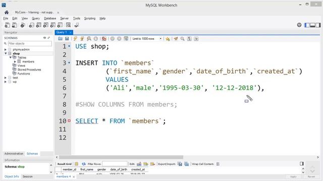Viewport: 323px width, 181px height.
Task: Create a new stored procedure icon
Action: [52, 25]
